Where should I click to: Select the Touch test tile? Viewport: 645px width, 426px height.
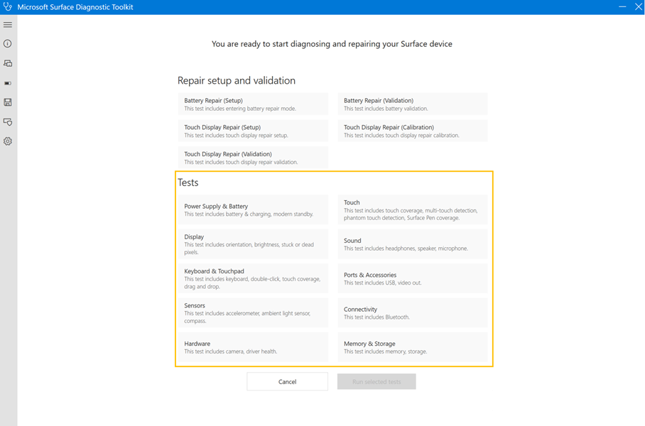click(413, 209)
